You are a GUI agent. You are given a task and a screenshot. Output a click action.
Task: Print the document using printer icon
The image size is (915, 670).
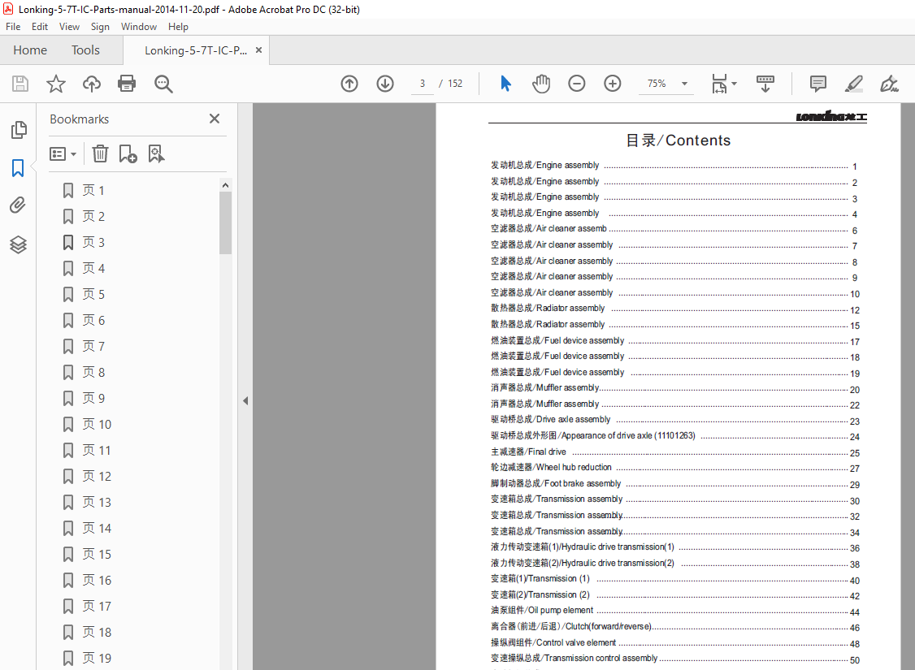[x=127, y=84]
